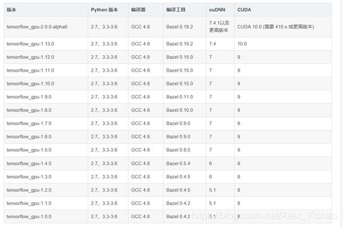Viewport: 343px width, 227px height.
Task: Click the Bazel 0.10.0 cell
Action: (180, 110)
